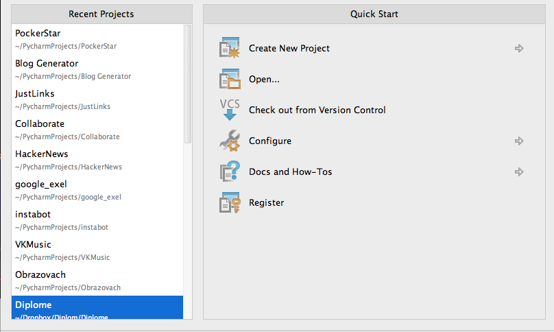Select the highlighted Diplome project
This screenshot has width=554, height=332.
[97, 307]
